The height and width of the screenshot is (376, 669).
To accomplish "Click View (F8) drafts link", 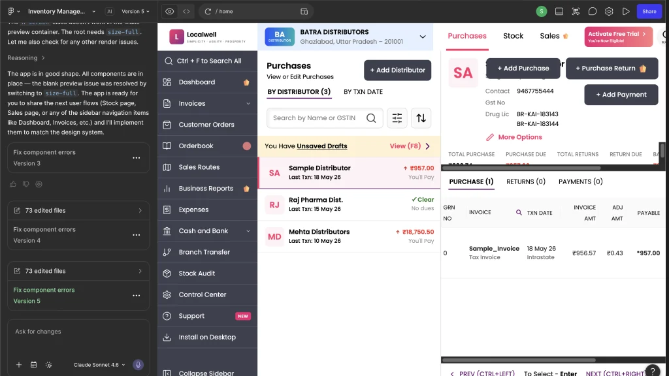I will (410, 146).
